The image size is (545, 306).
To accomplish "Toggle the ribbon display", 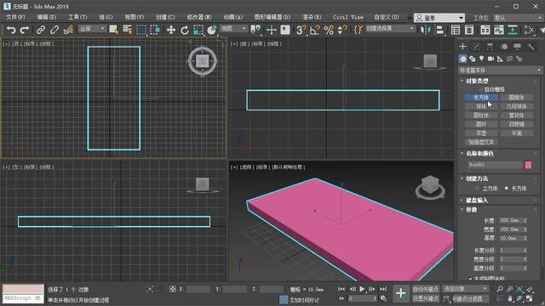I will pos(485,30).
